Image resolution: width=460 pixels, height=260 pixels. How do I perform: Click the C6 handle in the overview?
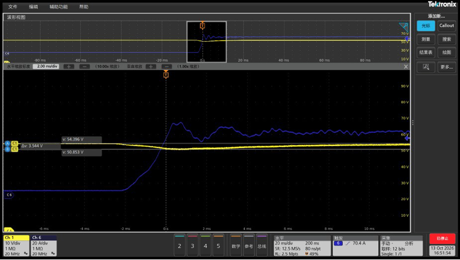click(x=7, y=53)
